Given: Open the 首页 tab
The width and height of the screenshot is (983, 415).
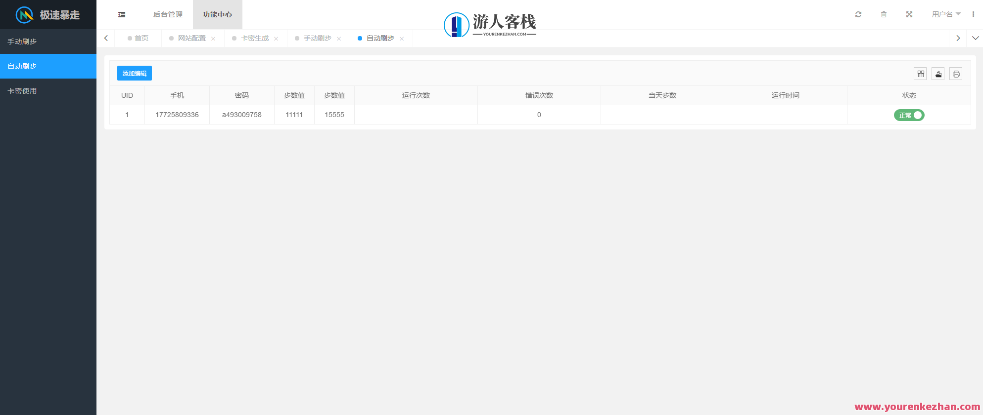Looking at the screenshot, I should [x=138, y=38].
